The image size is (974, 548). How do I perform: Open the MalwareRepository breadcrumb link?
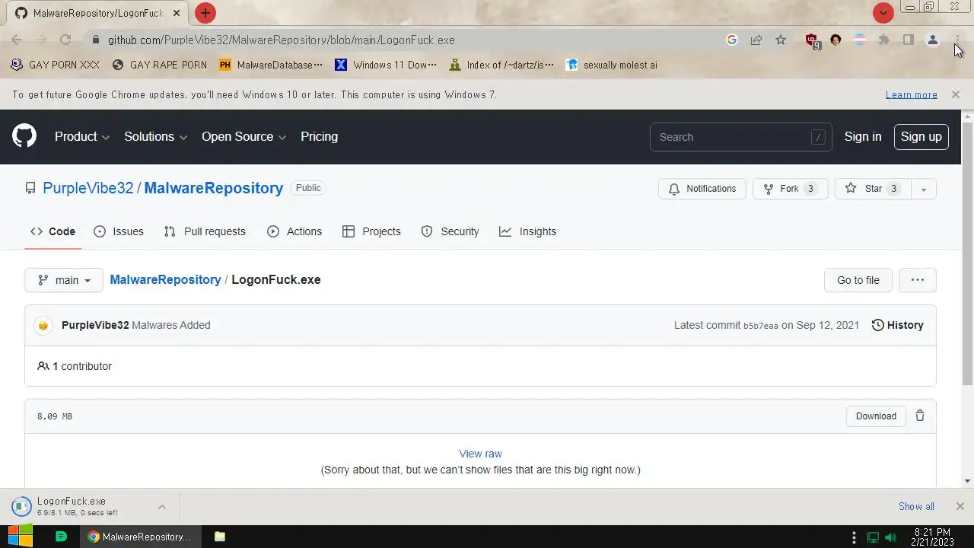(165, 280)
